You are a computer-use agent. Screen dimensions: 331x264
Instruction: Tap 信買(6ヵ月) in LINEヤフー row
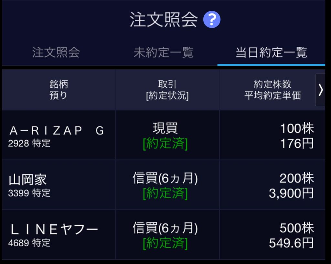(165, 228)
